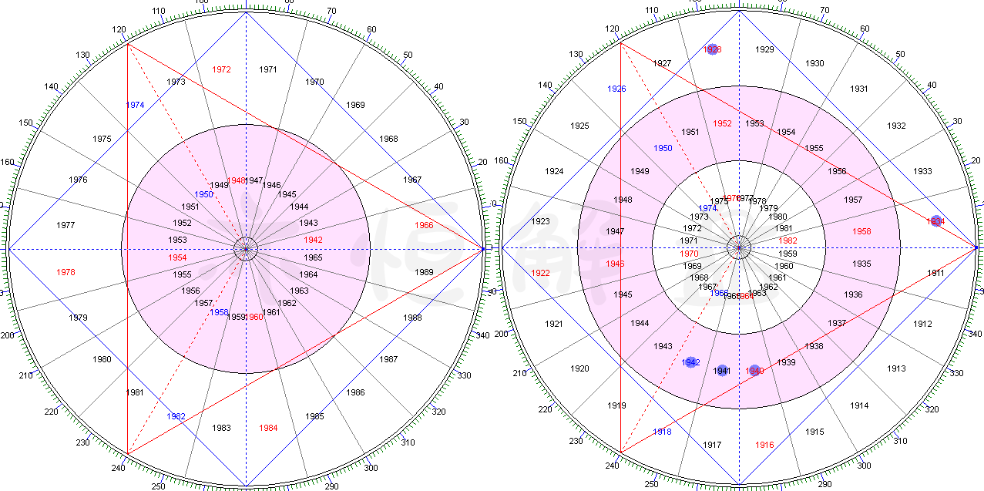Pick the year label 1986

coord(355,392)
